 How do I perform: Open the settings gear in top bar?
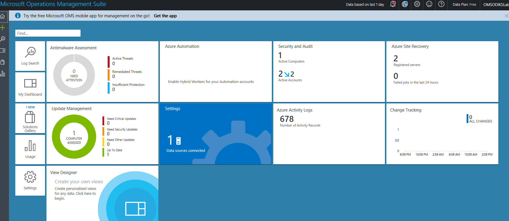point(417,4)
